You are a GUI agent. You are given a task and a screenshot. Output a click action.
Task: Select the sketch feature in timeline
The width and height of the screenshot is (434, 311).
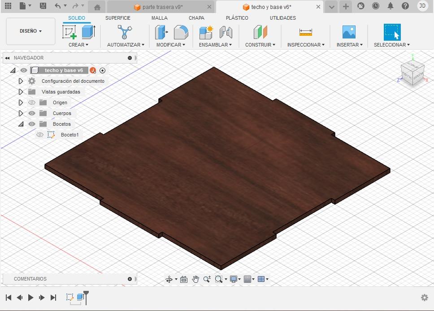coord(70,297)
